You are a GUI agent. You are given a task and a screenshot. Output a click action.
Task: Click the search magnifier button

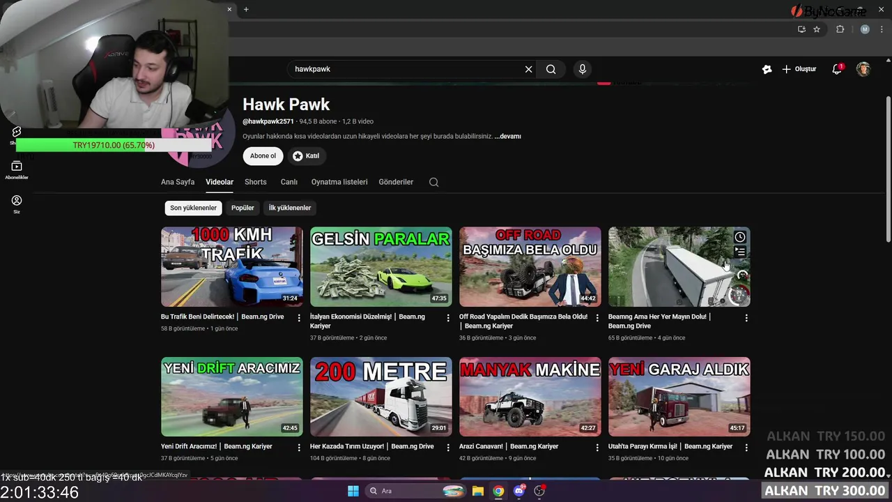pos(551,69)
